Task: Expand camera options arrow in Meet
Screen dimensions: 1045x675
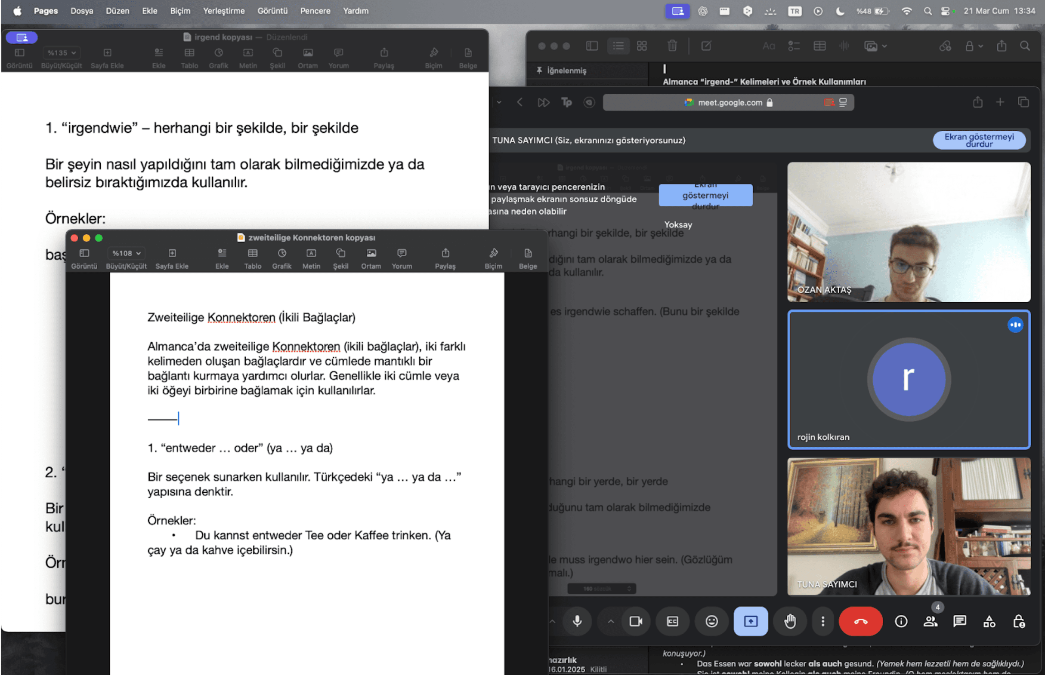Action: point(610,621)
